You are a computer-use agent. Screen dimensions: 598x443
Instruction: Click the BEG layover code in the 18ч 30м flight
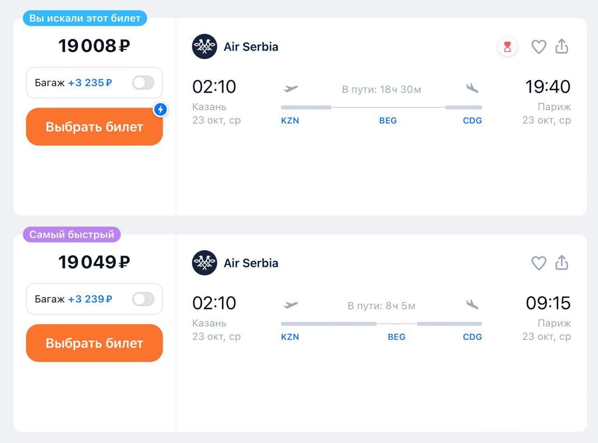coord(388,121)
